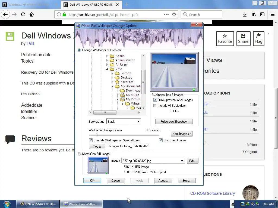Click Edit button beside image name
The width and height of the screenshot is (278, 208).
tap(192, 161)
